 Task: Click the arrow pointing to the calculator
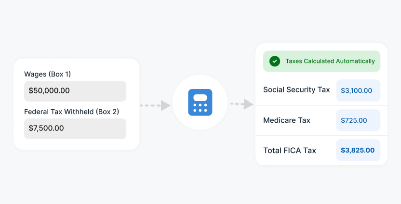[x=155, y=105]
